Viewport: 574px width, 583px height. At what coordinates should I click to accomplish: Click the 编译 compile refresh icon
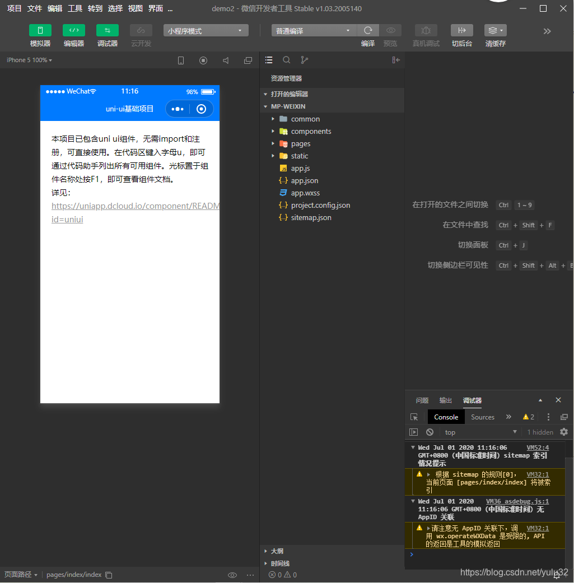click(368, 30)
